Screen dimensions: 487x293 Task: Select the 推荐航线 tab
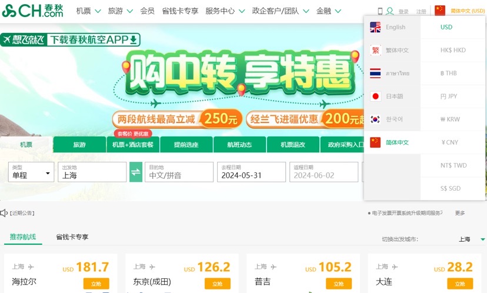click(x=23, y=237)
